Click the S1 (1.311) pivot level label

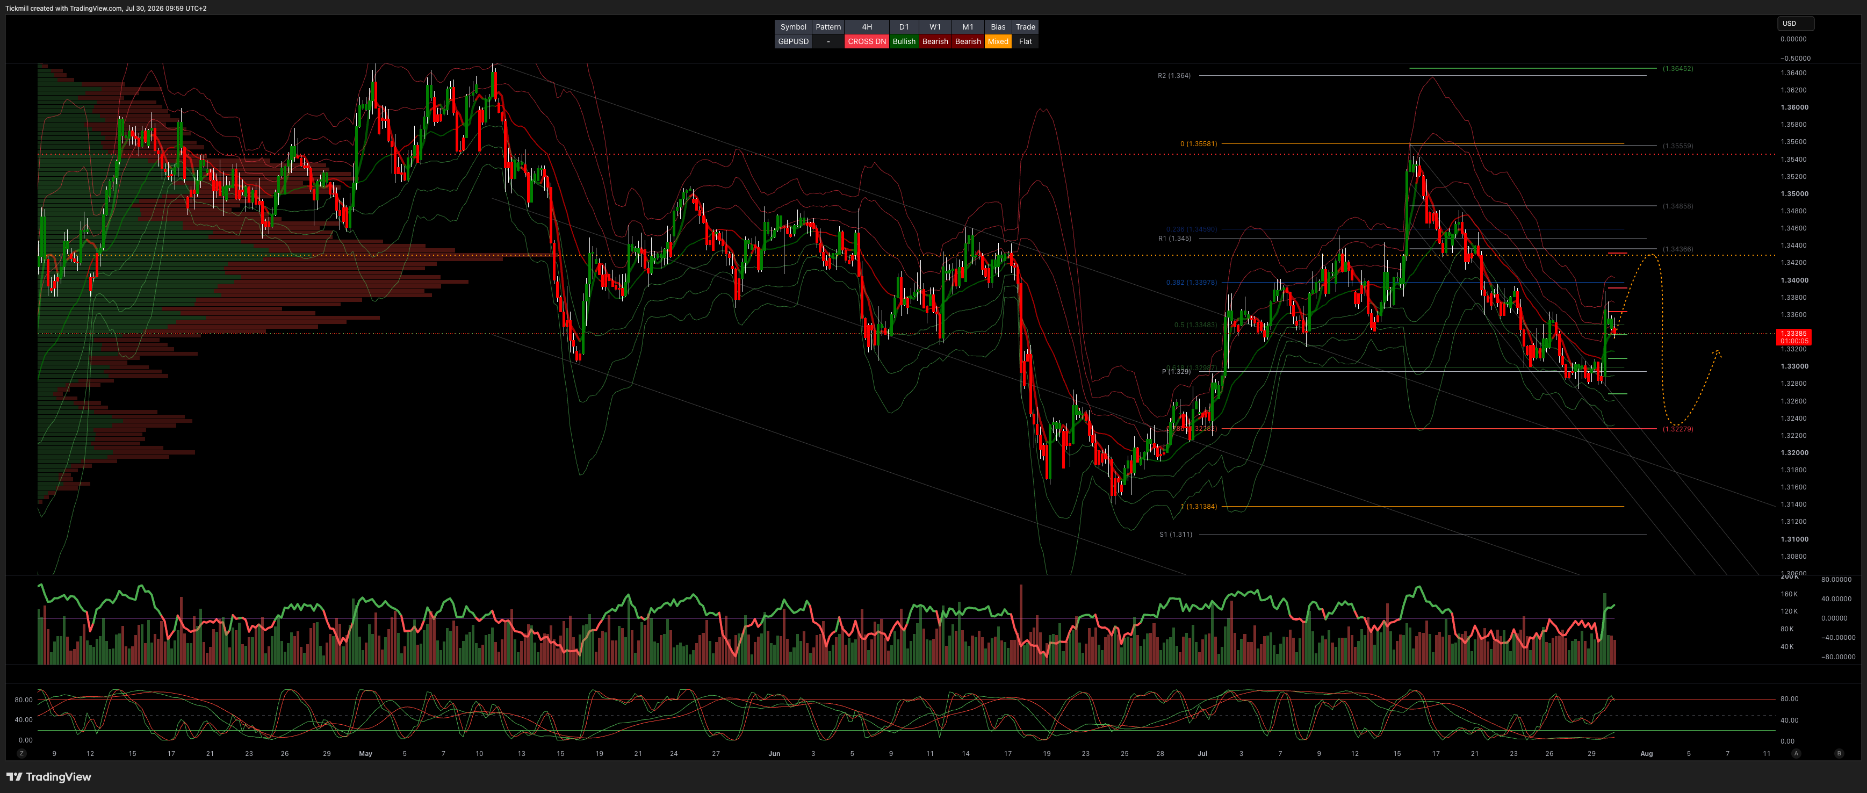1175,534
